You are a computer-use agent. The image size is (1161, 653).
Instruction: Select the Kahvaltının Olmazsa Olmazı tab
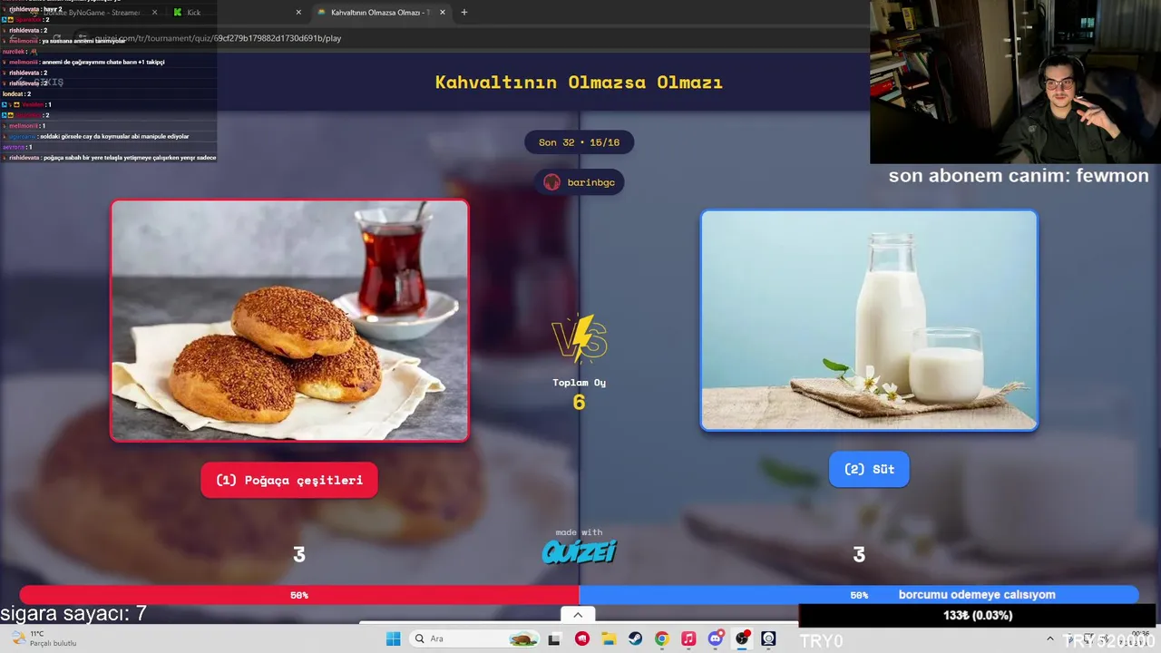(381, 13)
